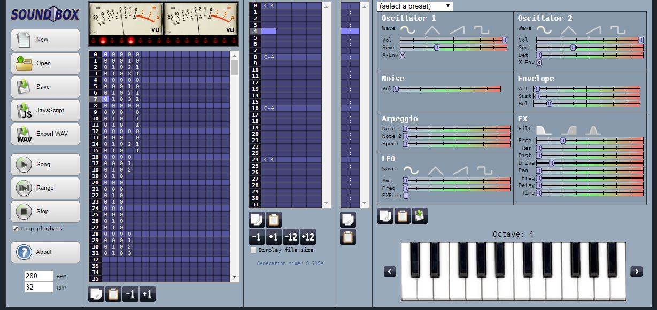657x310 pixels.
Task: Enable Display file size checkbox
Action: pyautogui.click(x=253, y=250)
